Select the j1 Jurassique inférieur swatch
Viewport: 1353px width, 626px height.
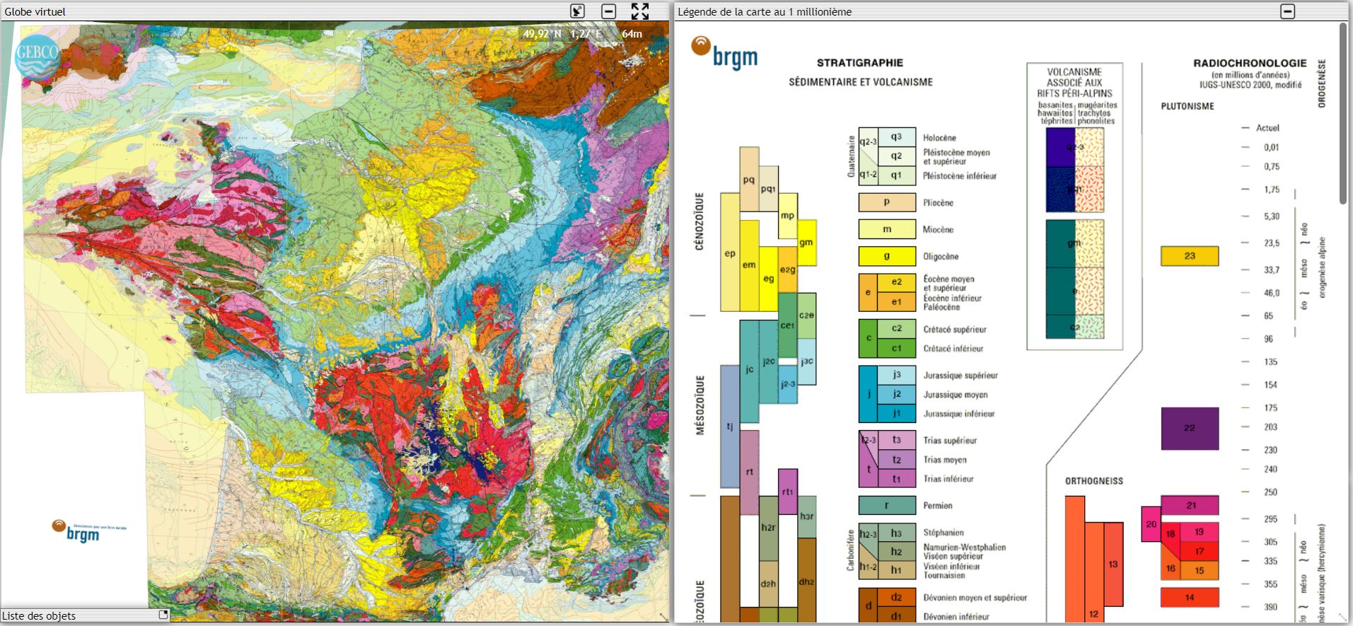pyautogui.click(x=896, y=413)
